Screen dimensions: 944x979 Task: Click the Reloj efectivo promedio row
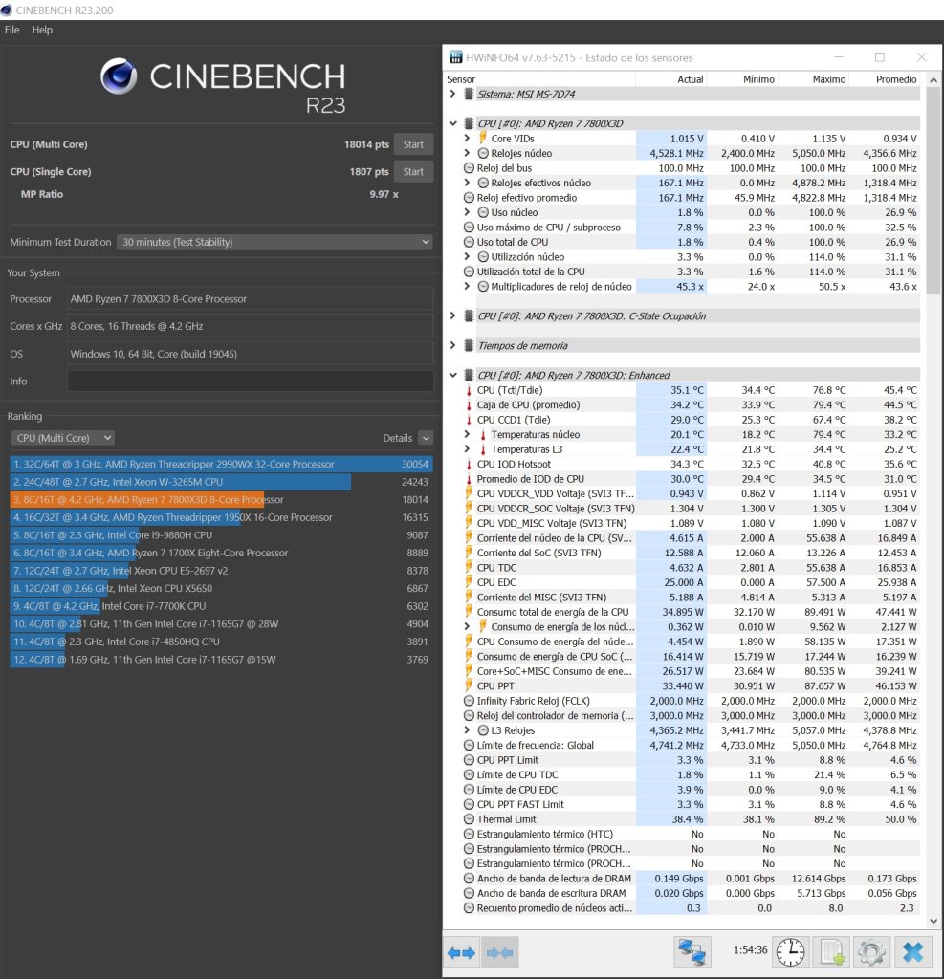pyautogui.click(x=691, y=197)
